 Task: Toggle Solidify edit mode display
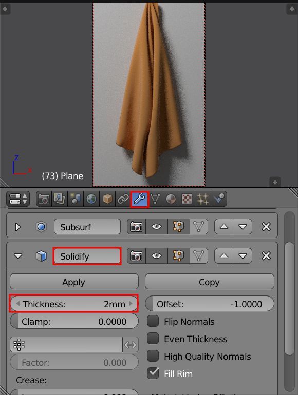[178, 256]
